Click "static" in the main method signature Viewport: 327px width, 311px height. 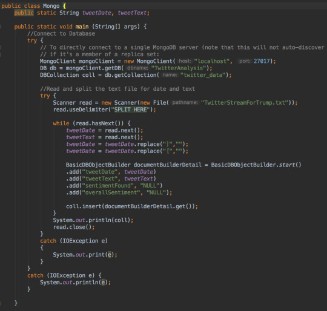click(x=47, y=27)
